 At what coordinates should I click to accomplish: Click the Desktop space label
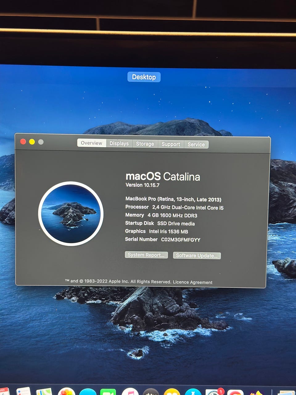coord(144,77)
